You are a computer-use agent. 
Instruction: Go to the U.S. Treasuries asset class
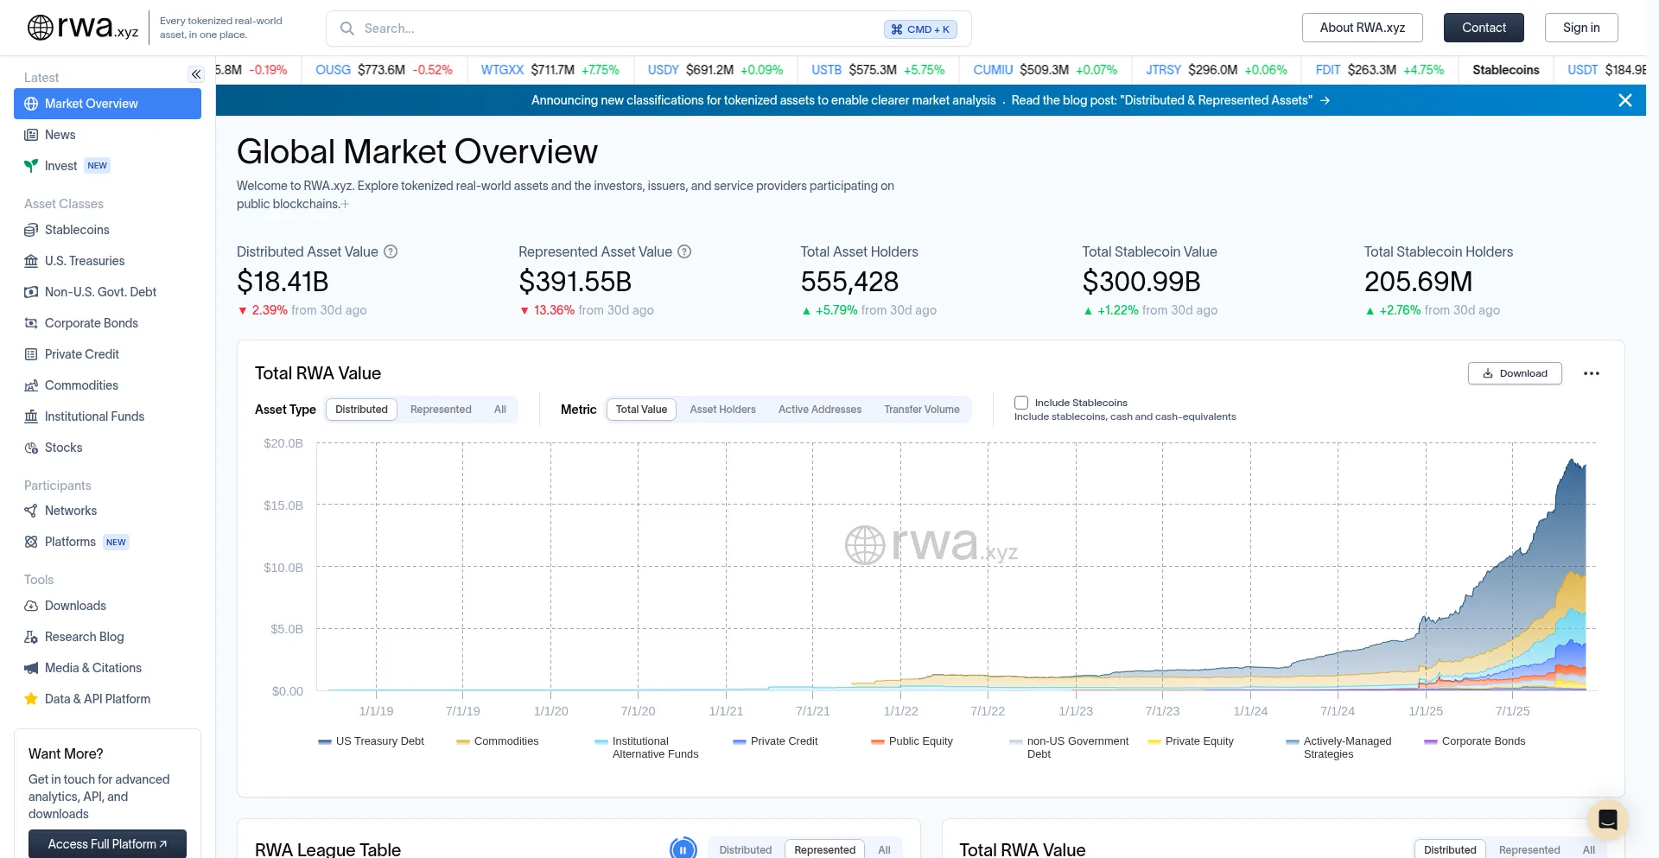pos(85,261)
